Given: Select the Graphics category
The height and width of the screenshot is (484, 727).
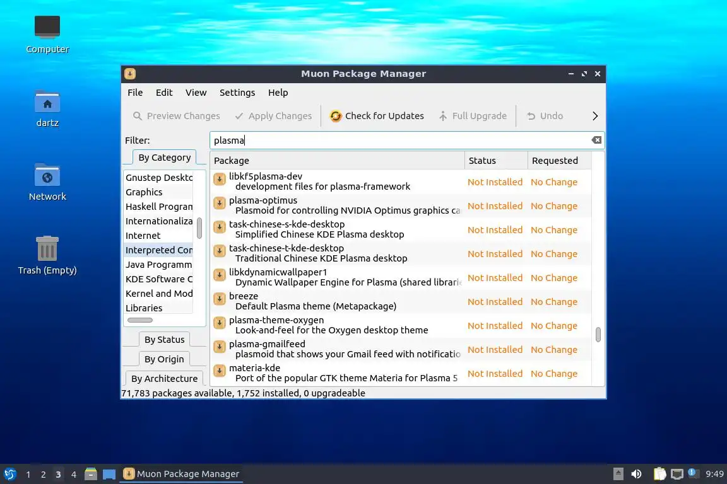Looking at the screenshot, I should tap(158, 192).
